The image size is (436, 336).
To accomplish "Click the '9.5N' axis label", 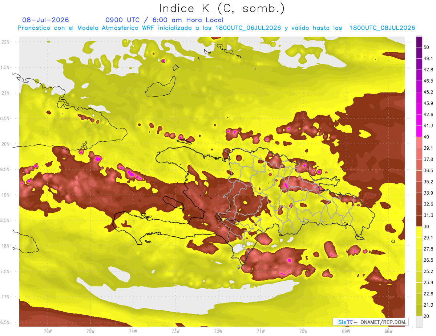I will (5, 169).
